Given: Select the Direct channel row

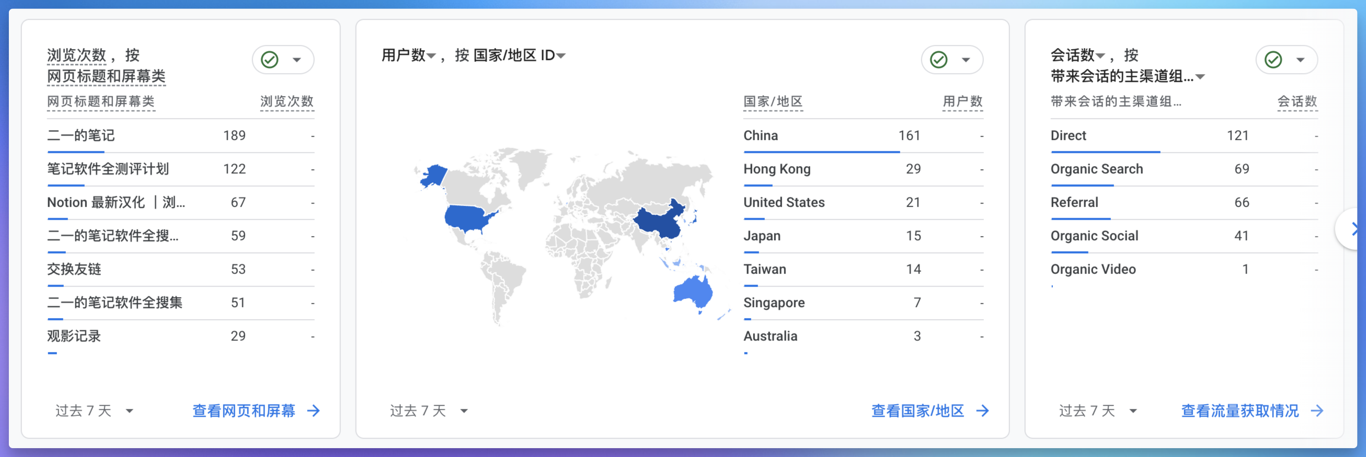Looking at the screenshot, I should tap(1184, 136).
